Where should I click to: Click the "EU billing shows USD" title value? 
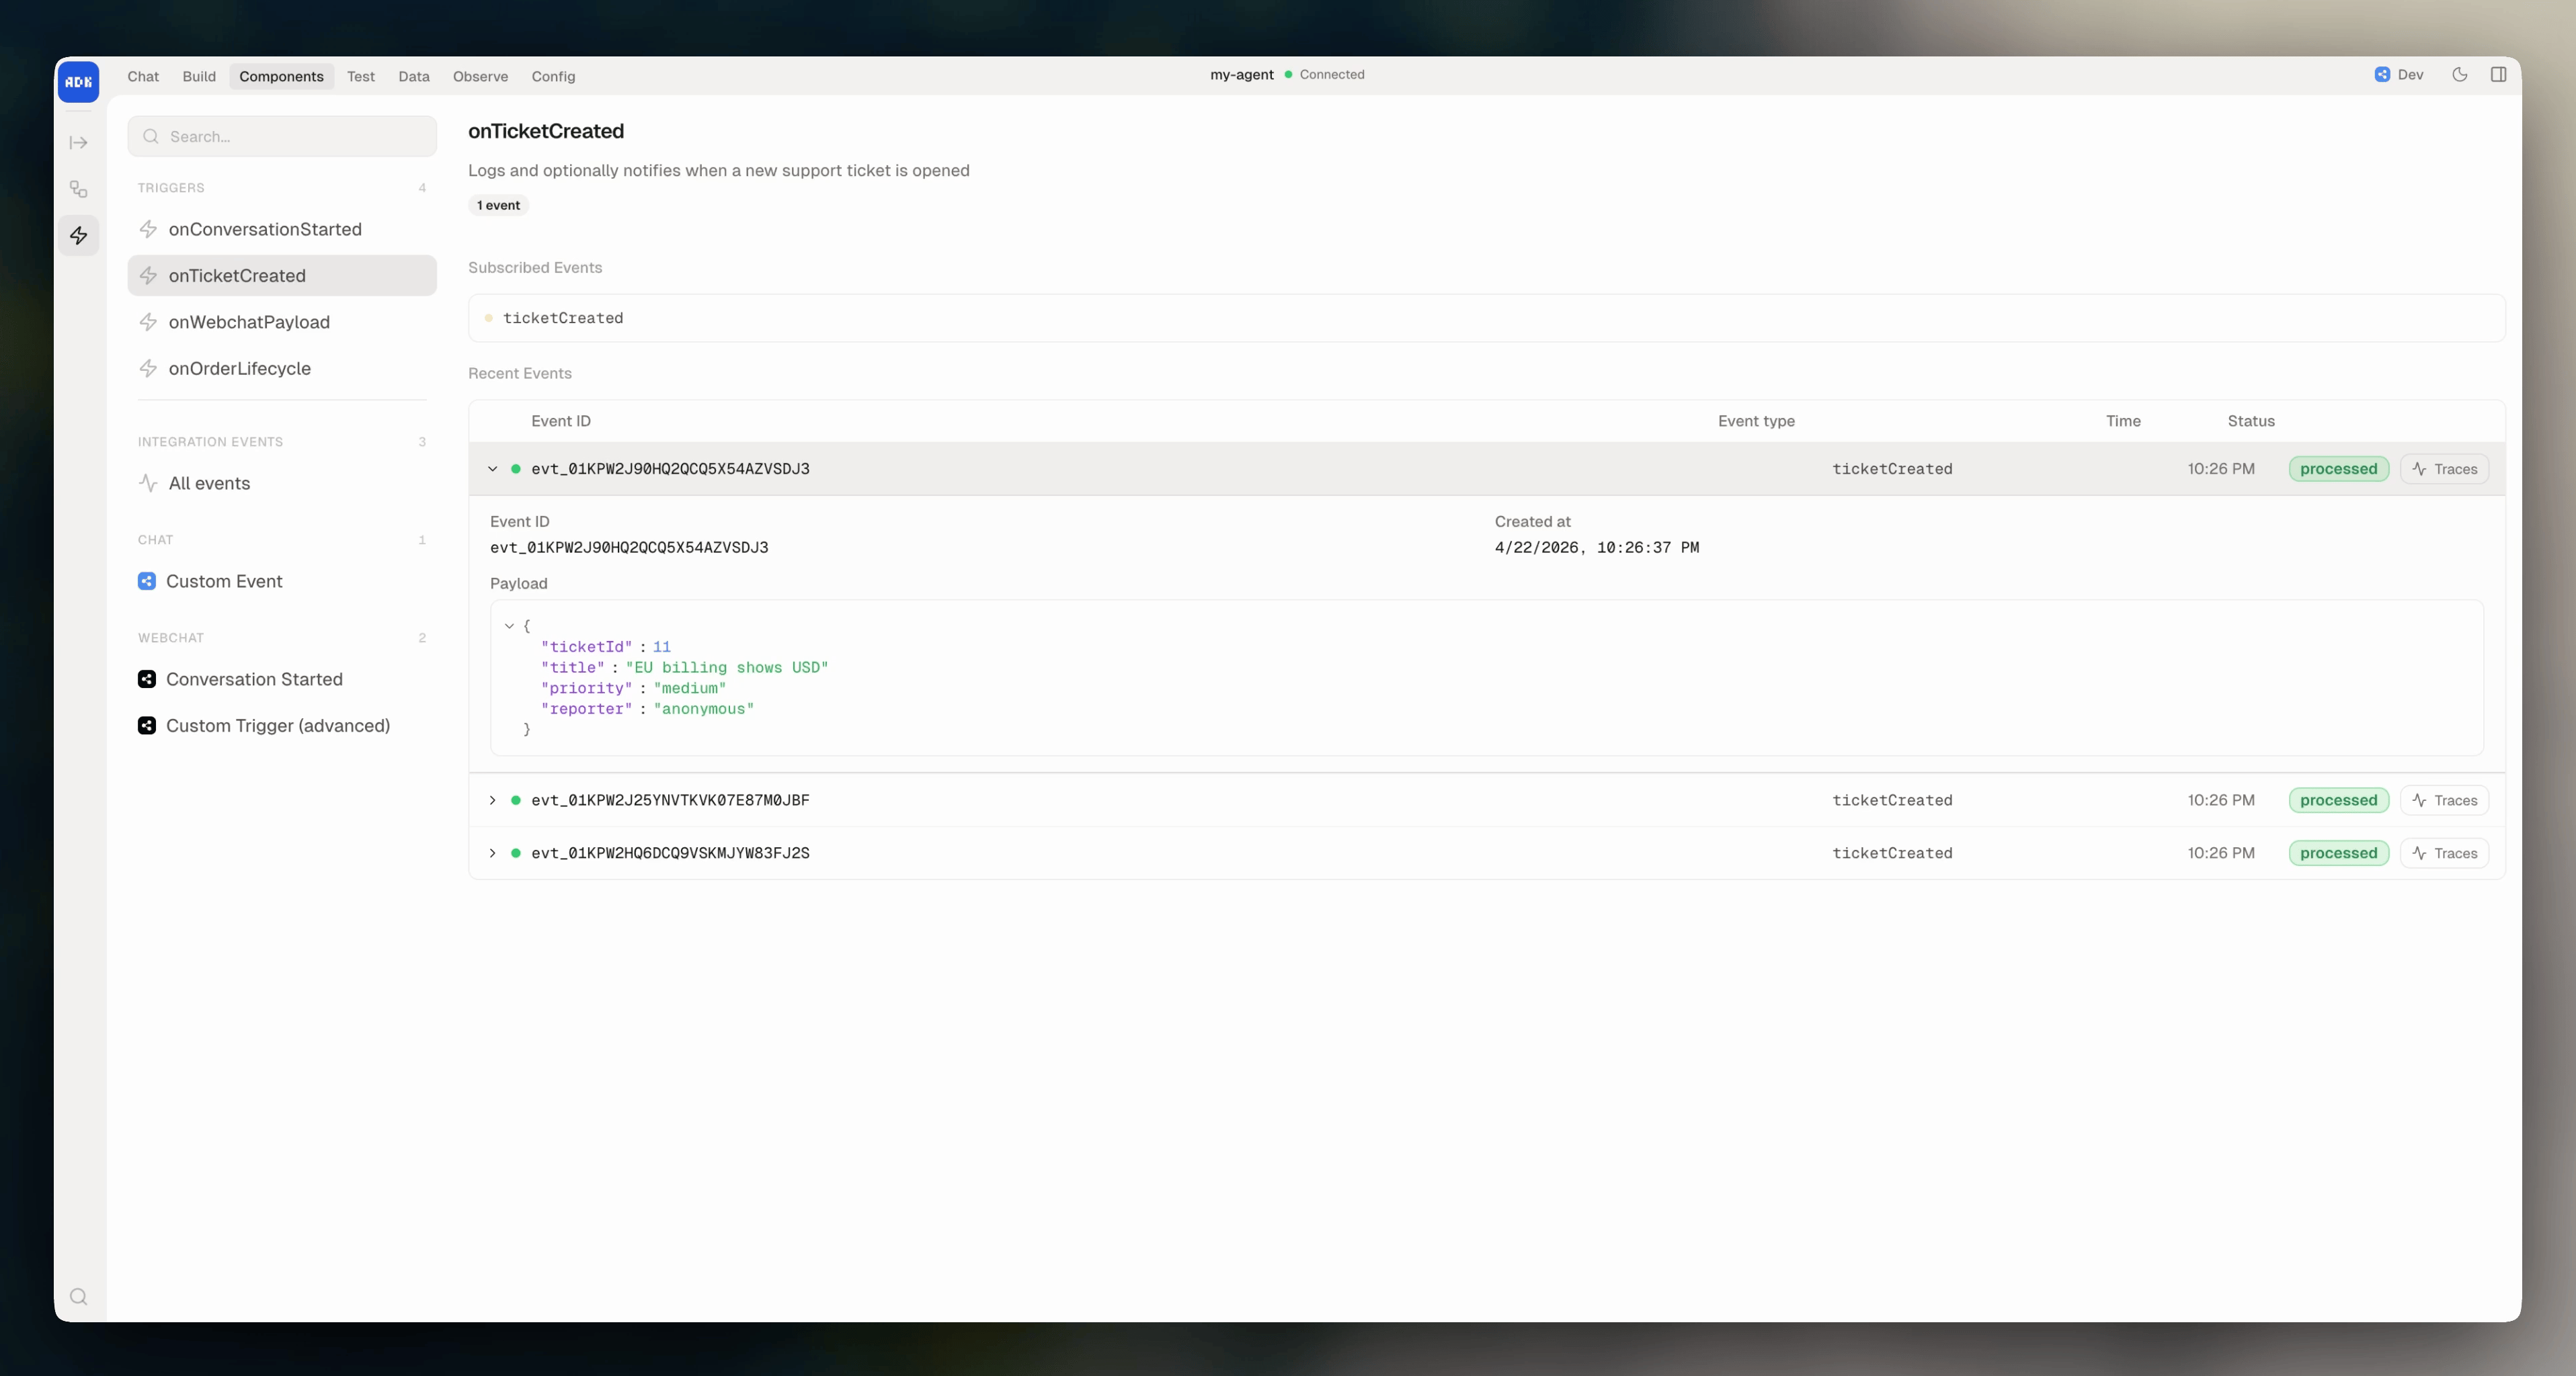[x=727, y=668]
